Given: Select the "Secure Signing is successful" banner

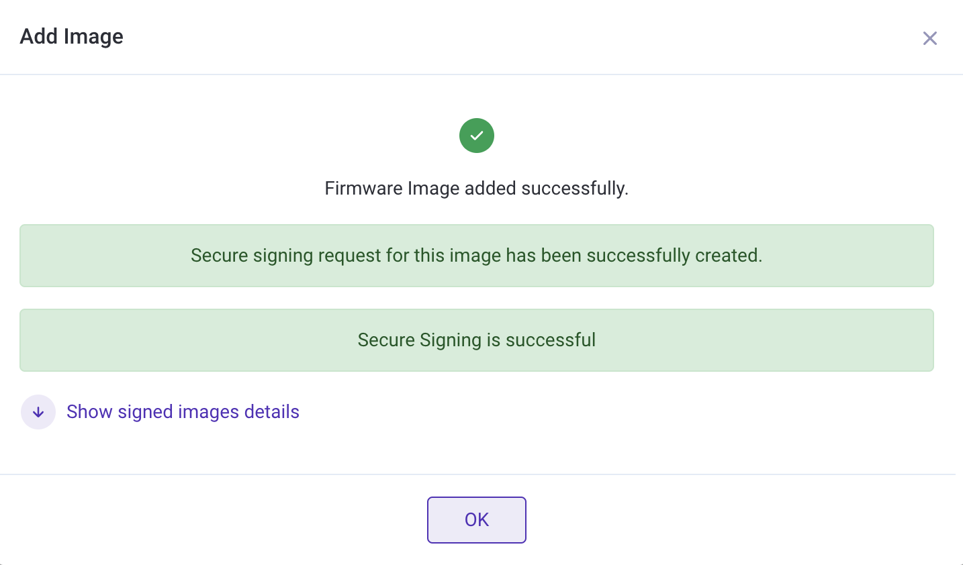Looking at the screenshot, I should [477, 340].
